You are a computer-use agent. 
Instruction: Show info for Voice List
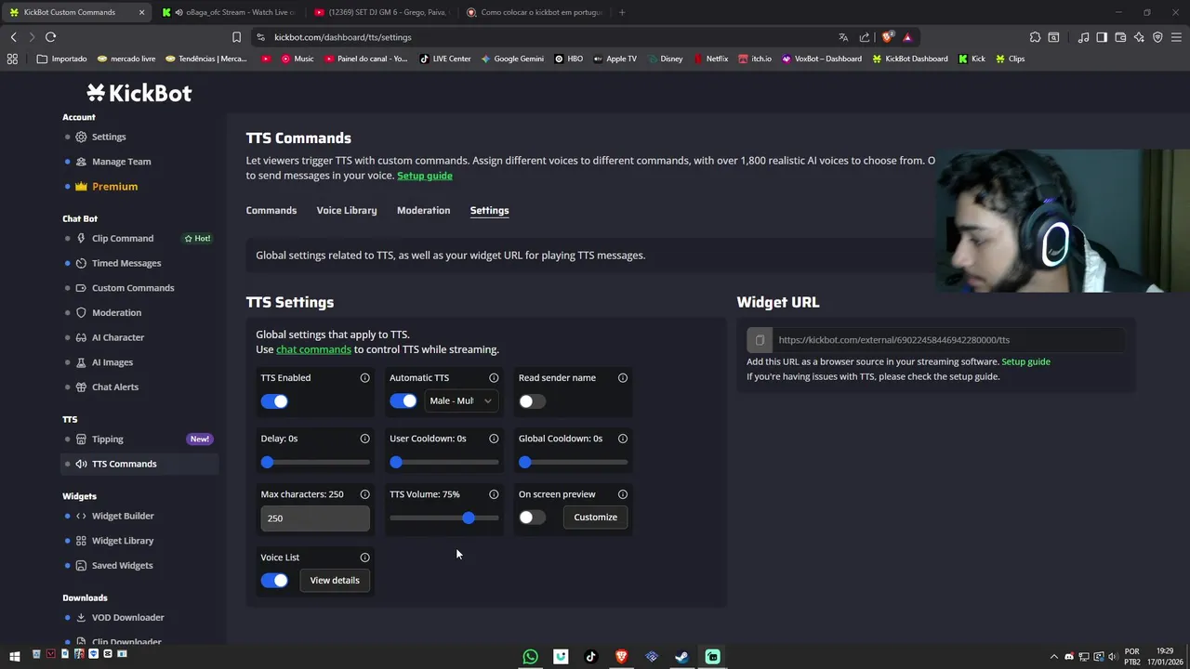[x=364, y=557]
